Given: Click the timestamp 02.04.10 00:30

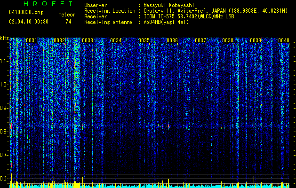Looking at the screenshot, I should (x=29, y=22).
